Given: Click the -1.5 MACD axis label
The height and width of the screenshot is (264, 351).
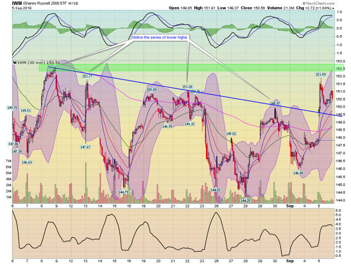Looking at the screenshot, I should point(338,53).
